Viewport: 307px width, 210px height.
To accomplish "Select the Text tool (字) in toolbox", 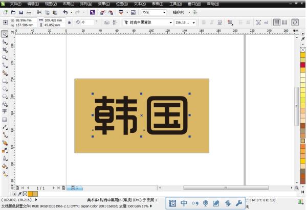I will pos(5,111).
